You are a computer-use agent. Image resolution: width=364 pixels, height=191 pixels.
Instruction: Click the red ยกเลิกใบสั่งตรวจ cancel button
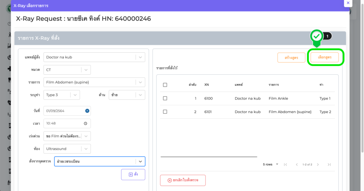(x=183, y=180)
